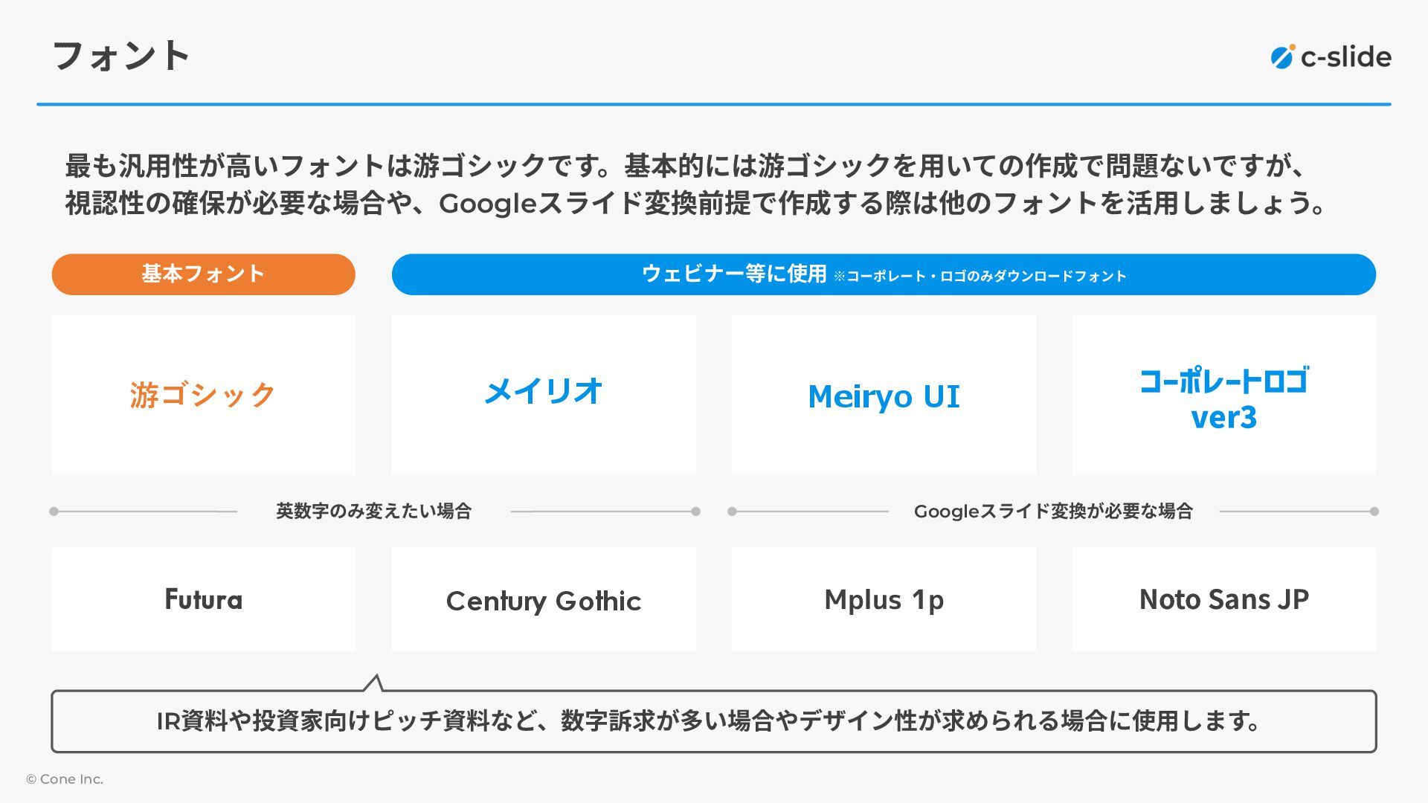This screenshot has width=1428, height=803.
Task: Click the blue header divider line
Action: coord(713,104)
